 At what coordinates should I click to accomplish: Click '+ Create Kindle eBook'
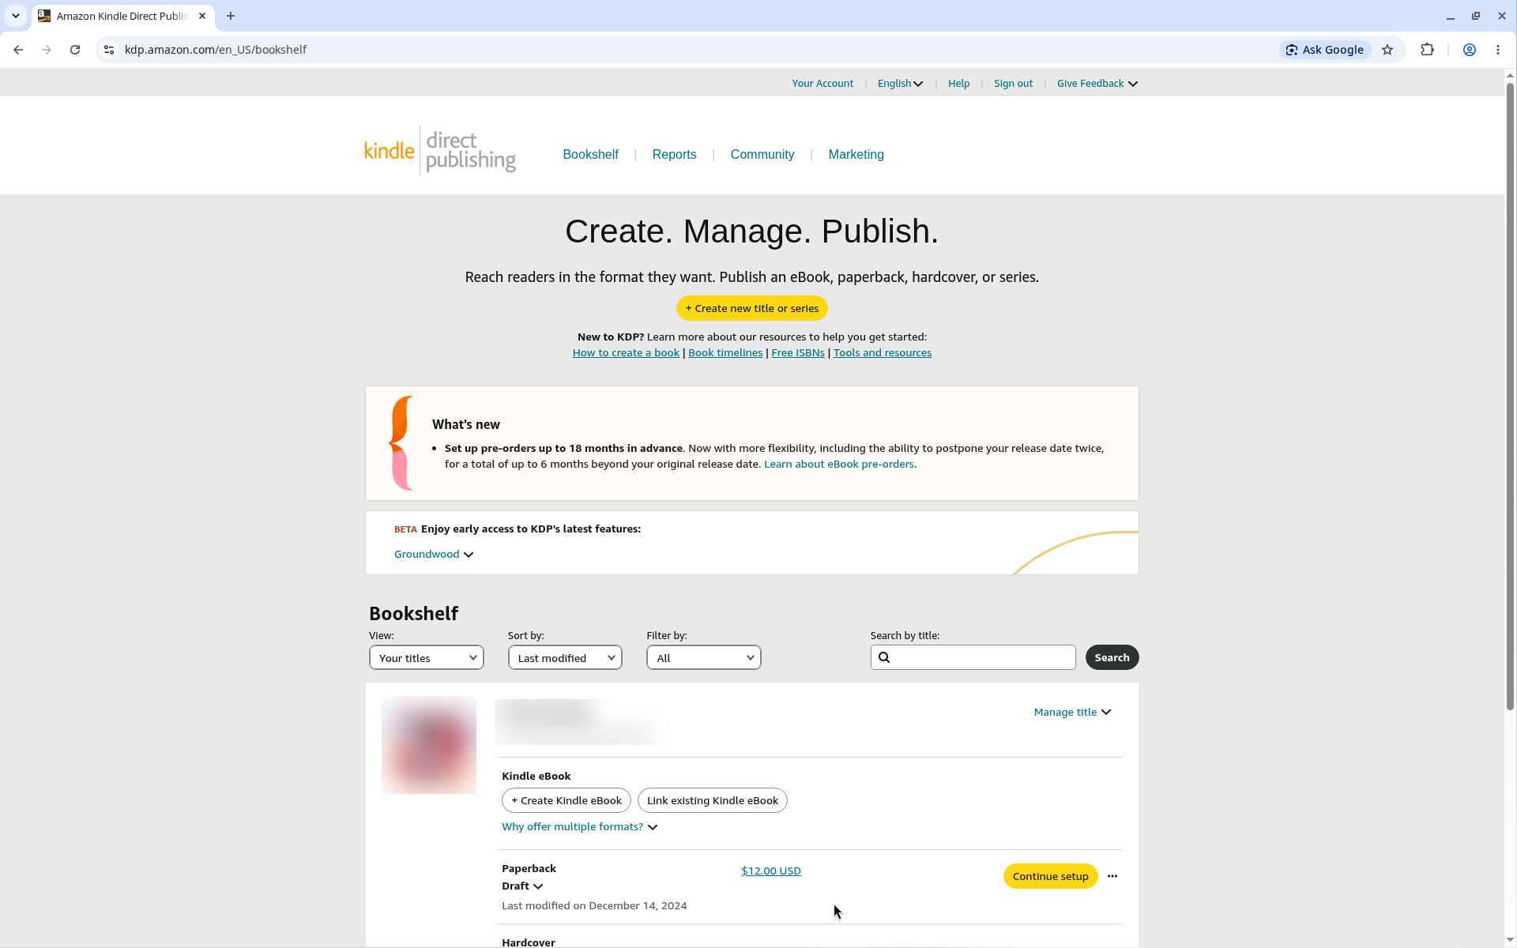(567, 801)
